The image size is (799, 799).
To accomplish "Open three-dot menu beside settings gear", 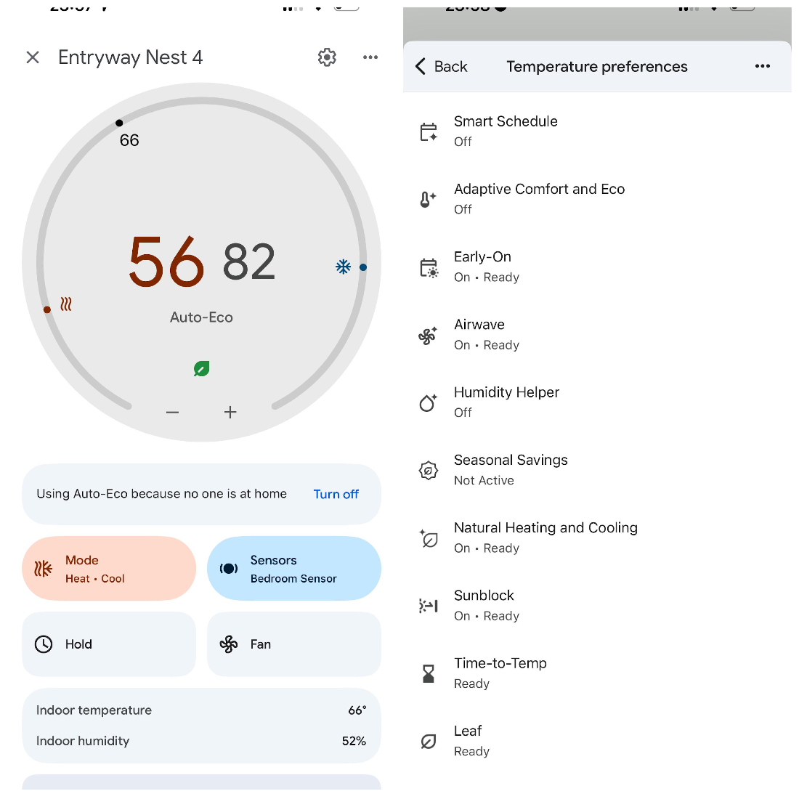I will [x=370, y=57].
